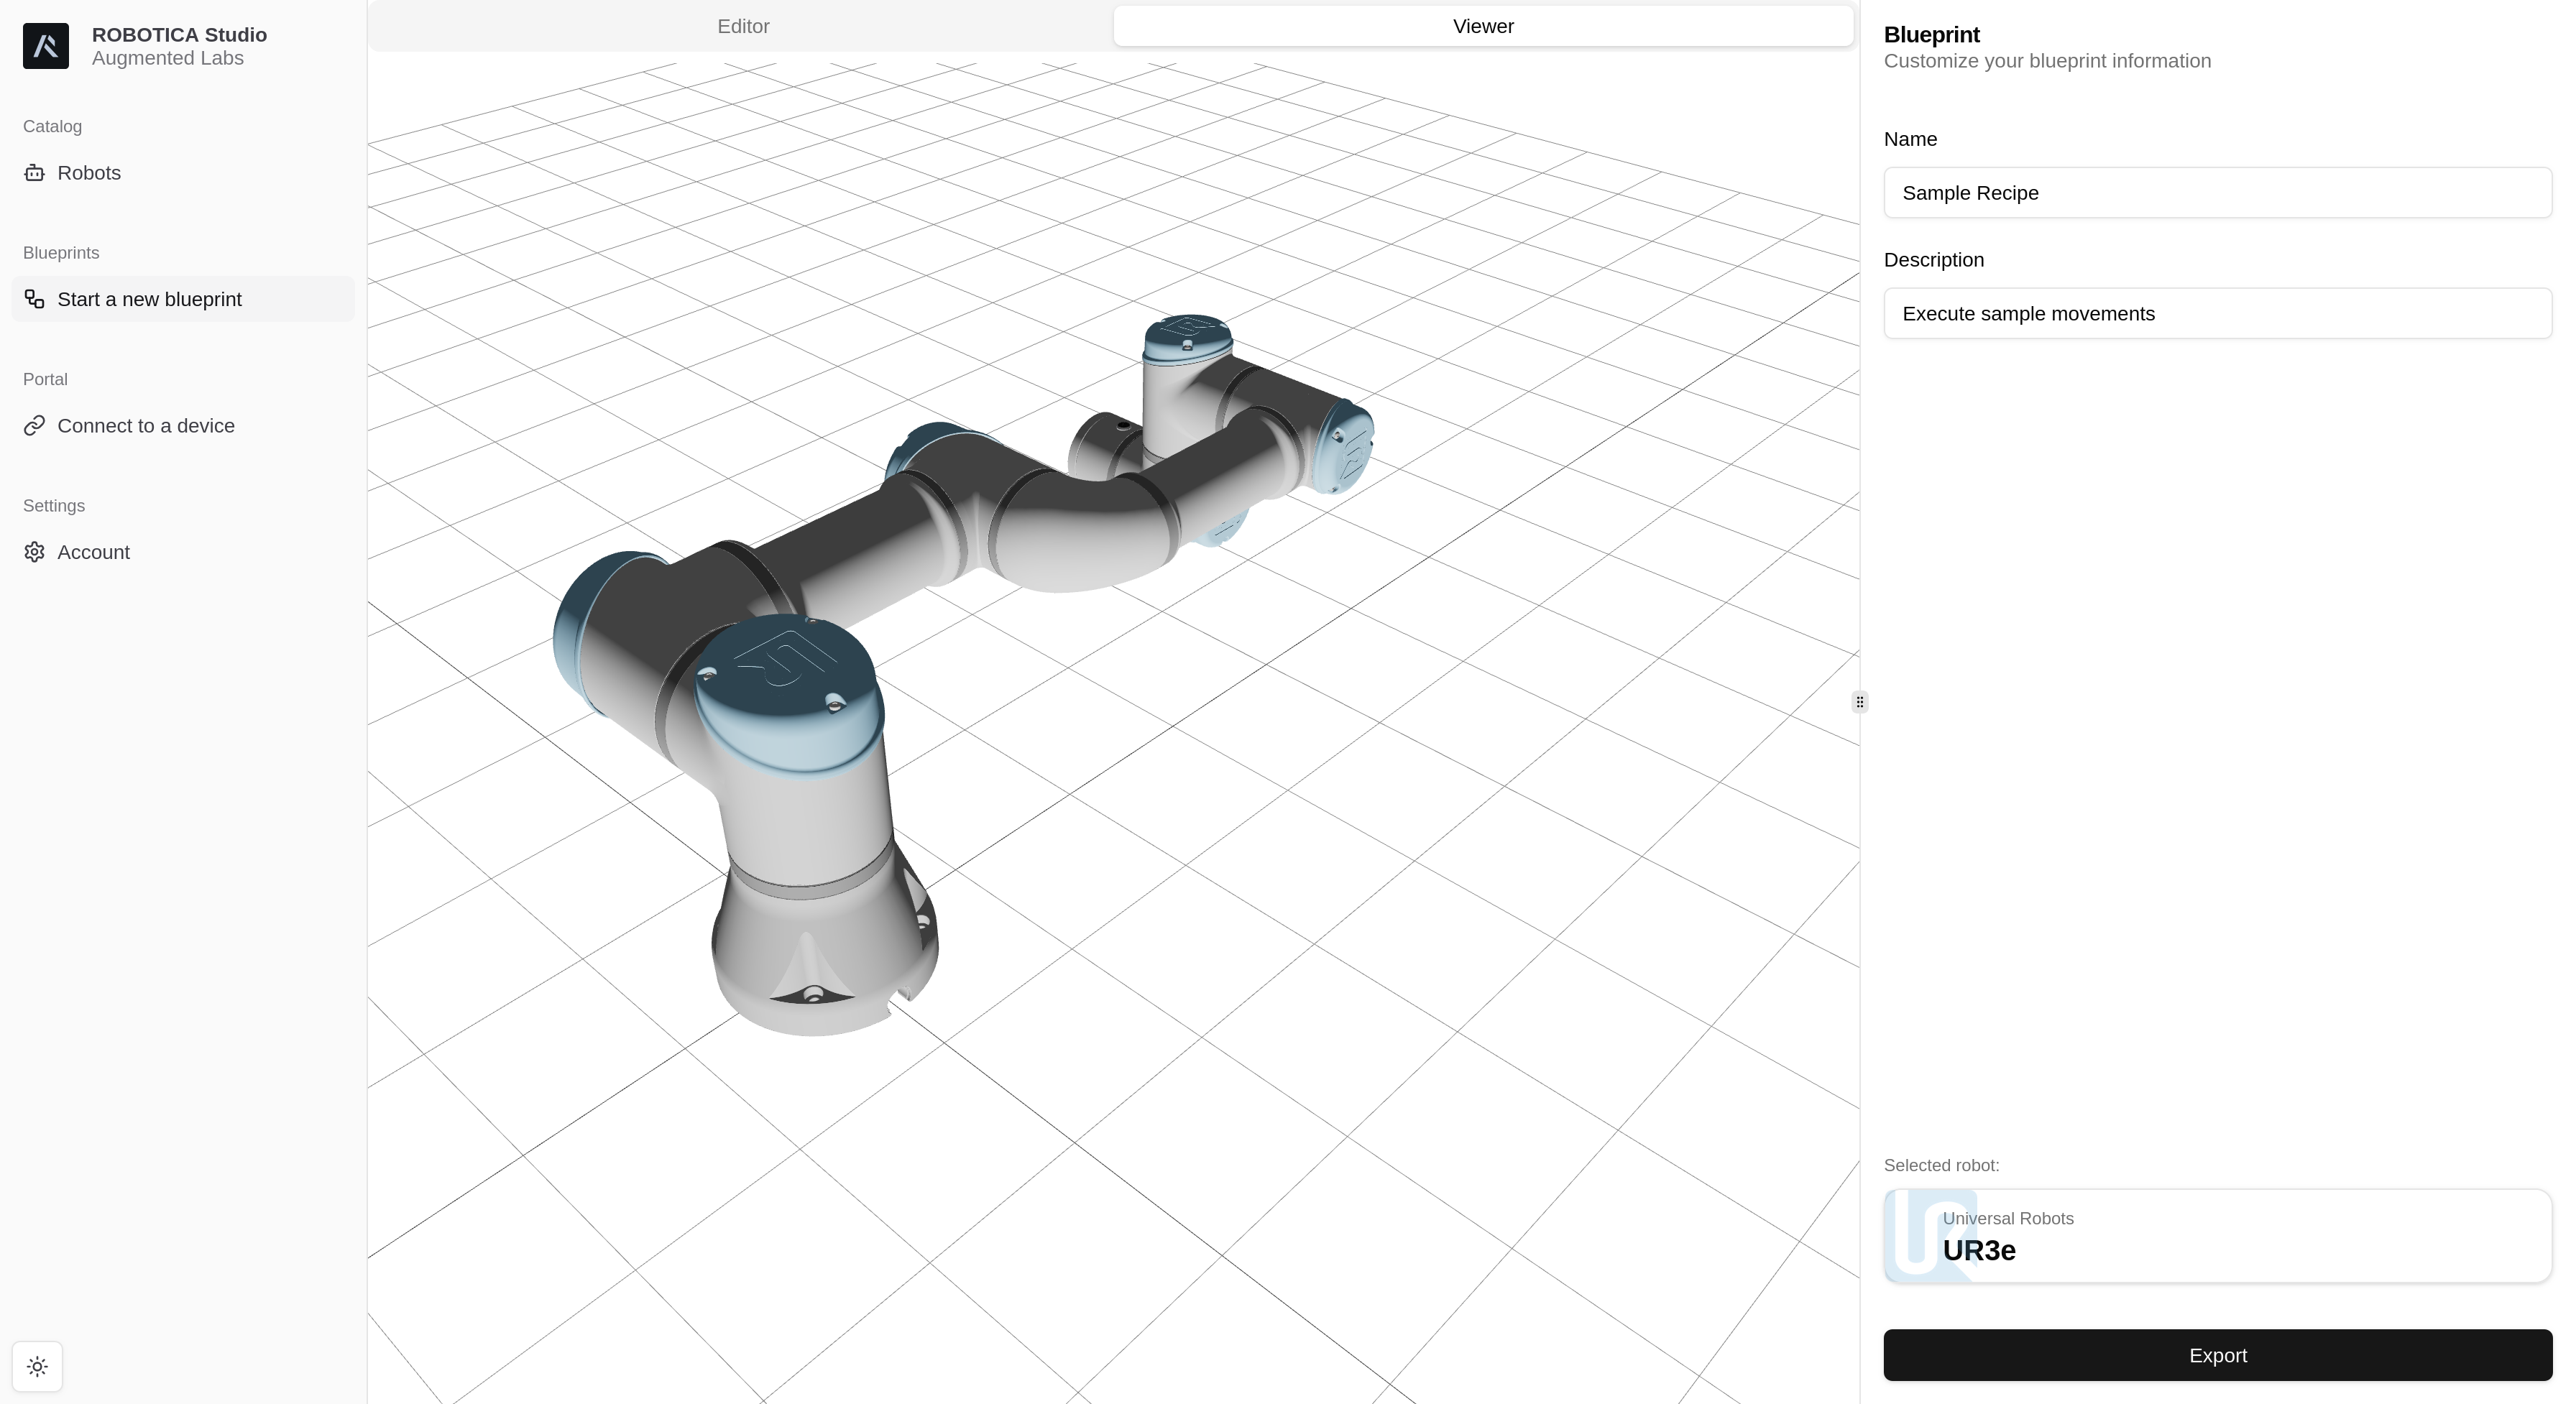Click the Name field with Sample Recipe
2576x1404 pixels.
click(2217, 193)
